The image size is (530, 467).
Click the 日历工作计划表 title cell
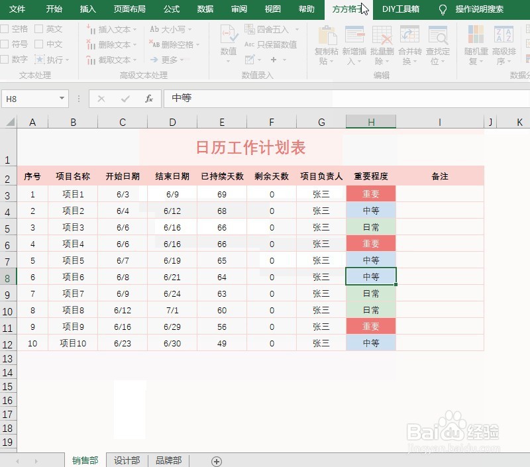pyautogui.click(x=250, y=147)
